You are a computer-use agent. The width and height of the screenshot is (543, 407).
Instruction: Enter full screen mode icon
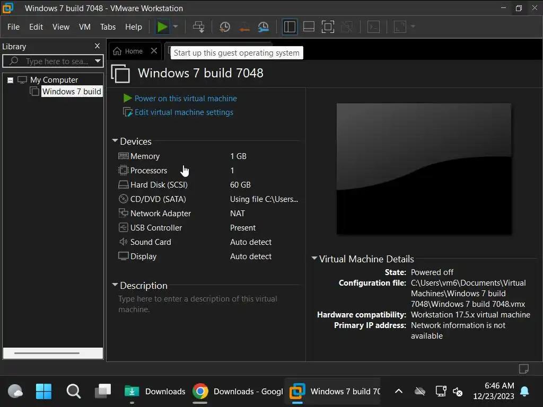[x=328, y=26]
